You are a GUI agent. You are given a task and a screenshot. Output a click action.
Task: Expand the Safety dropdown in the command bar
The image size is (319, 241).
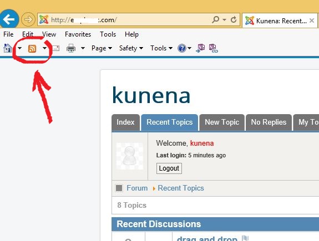click(131, 48)
